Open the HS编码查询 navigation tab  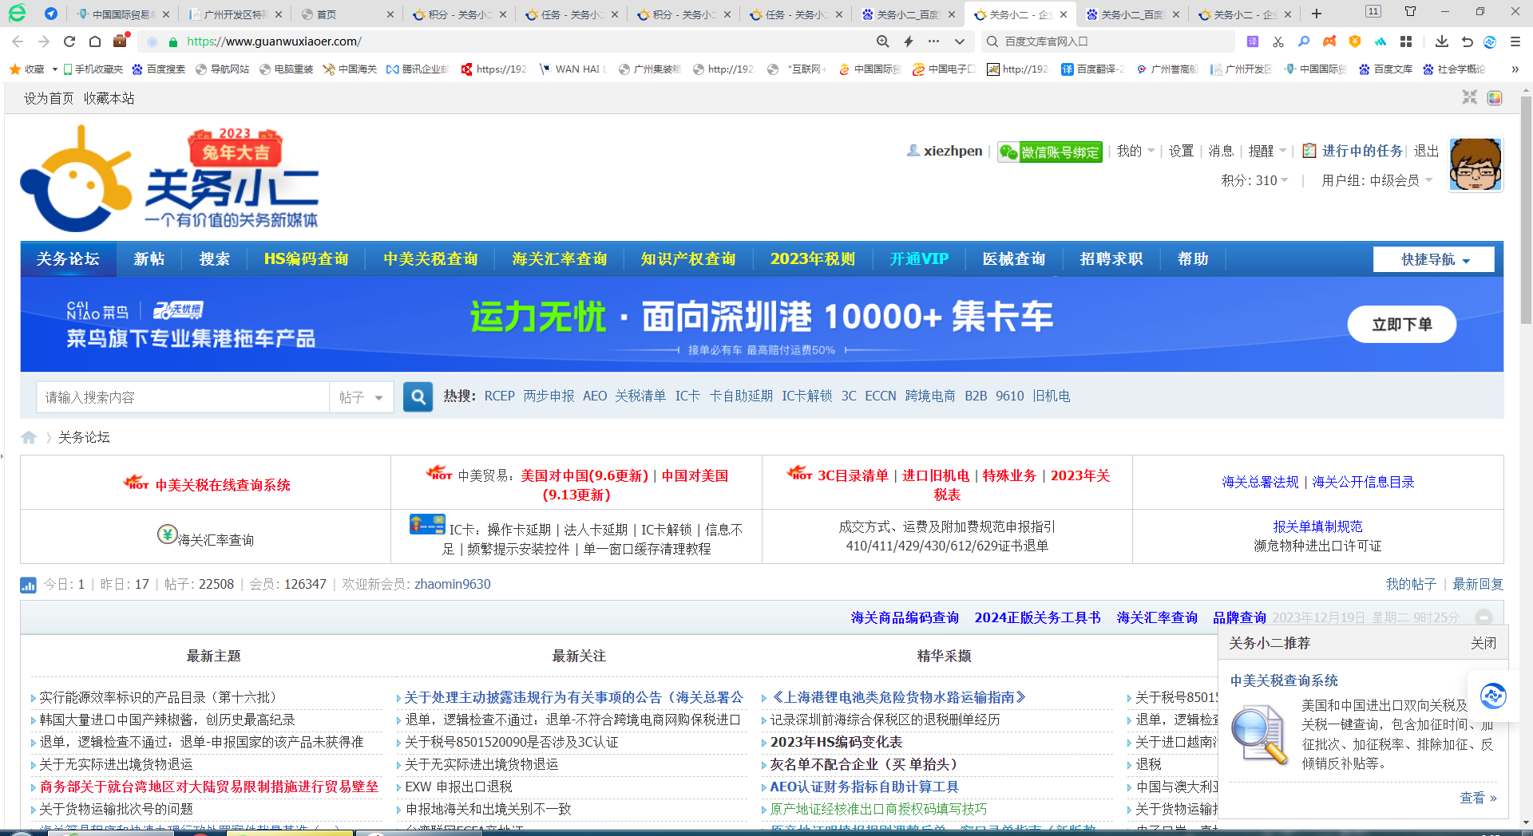click(306, 259)
